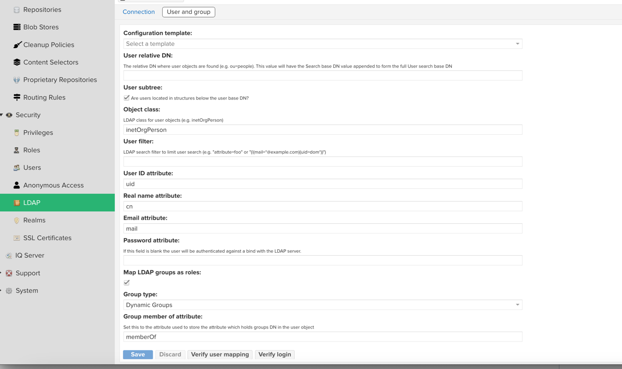Click the SSL Certificates icon
This screenshot has width=622, height=369.
(16, 238)
